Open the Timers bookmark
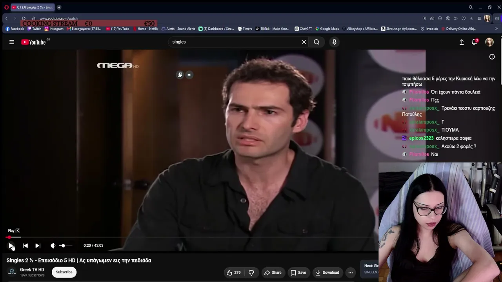This screenshot has width=502, height=282. (x=245, y=29)
